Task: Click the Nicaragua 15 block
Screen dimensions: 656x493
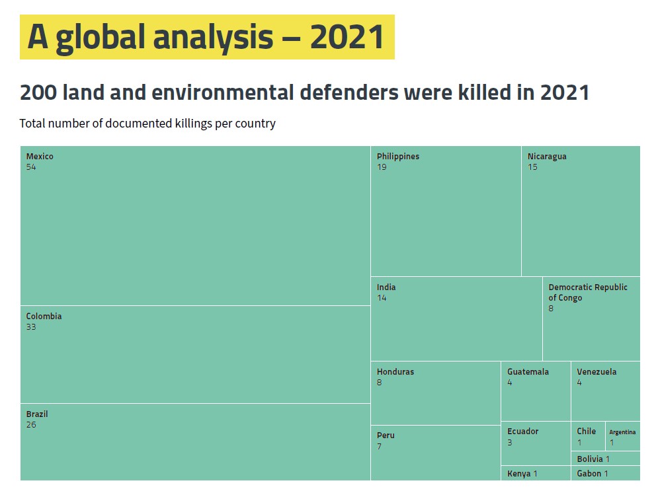Action: [581, 211]
